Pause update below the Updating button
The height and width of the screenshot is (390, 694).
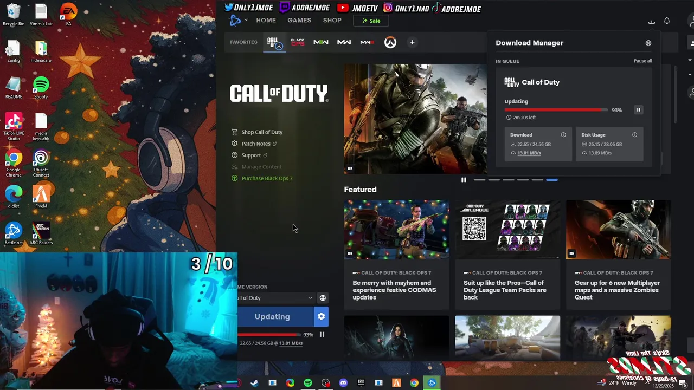click(x=322, y=335)
